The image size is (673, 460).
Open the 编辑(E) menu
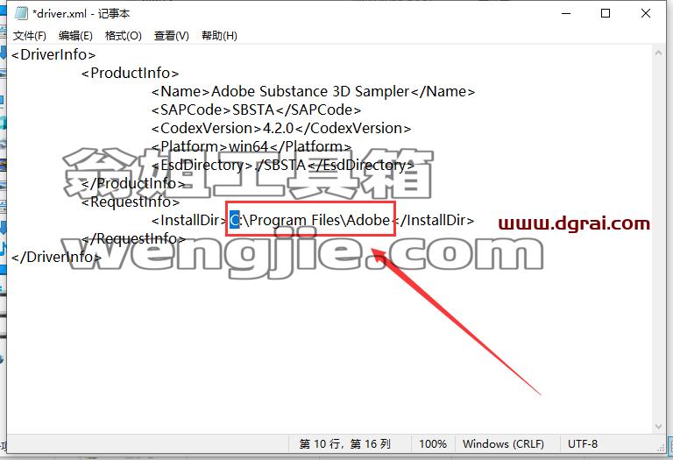[75, 36]
